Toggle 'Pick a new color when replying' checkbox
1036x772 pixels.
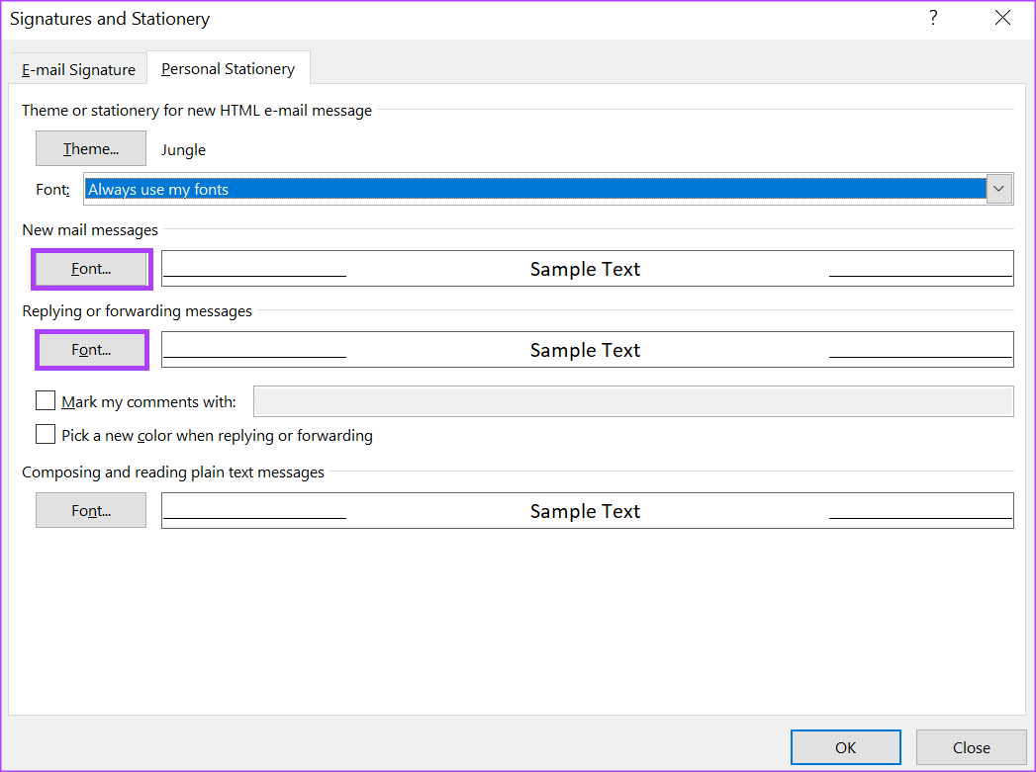pyautogui.click(x=46, y=434)
